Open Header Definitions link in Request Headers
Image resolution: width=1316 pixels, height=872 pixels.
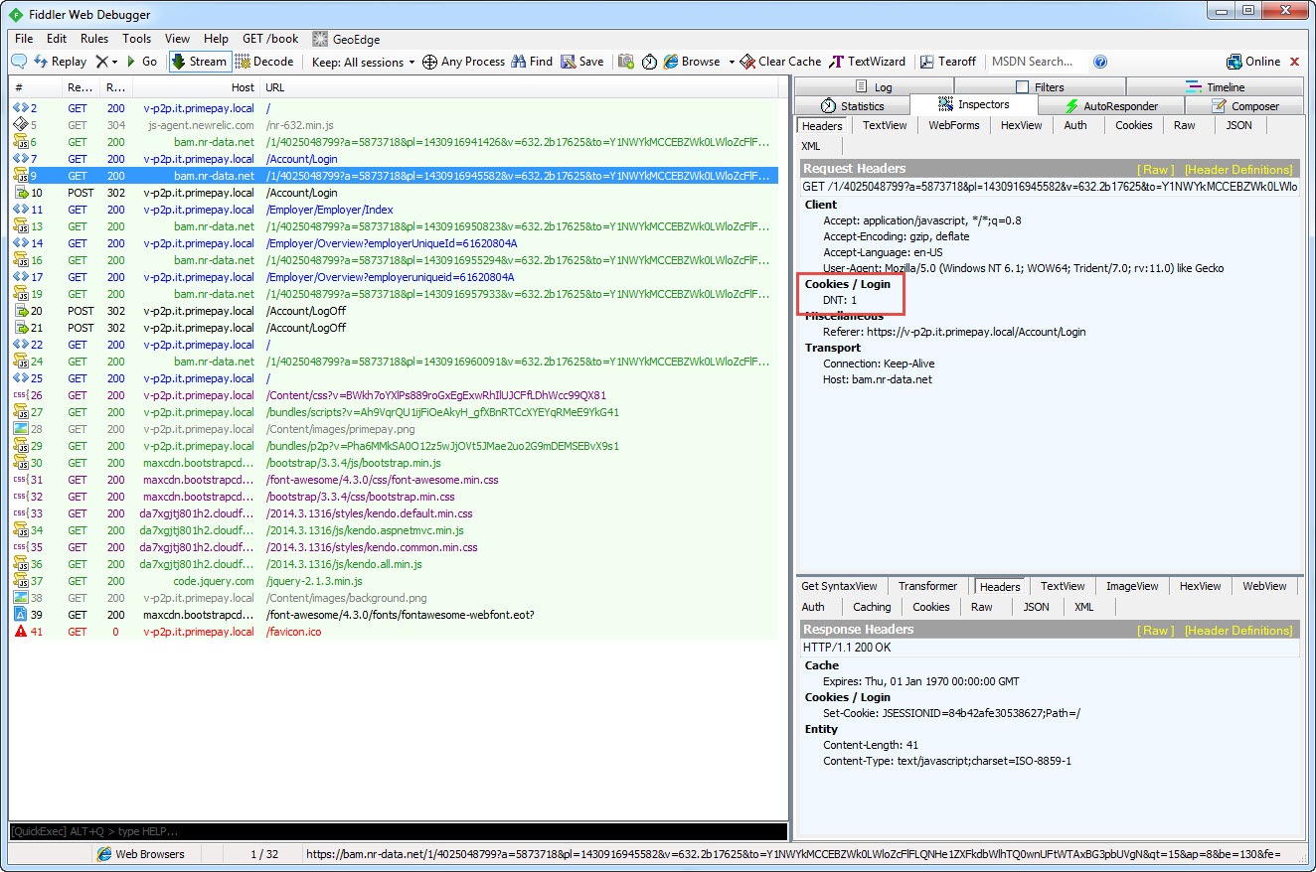pos(1238,170)
